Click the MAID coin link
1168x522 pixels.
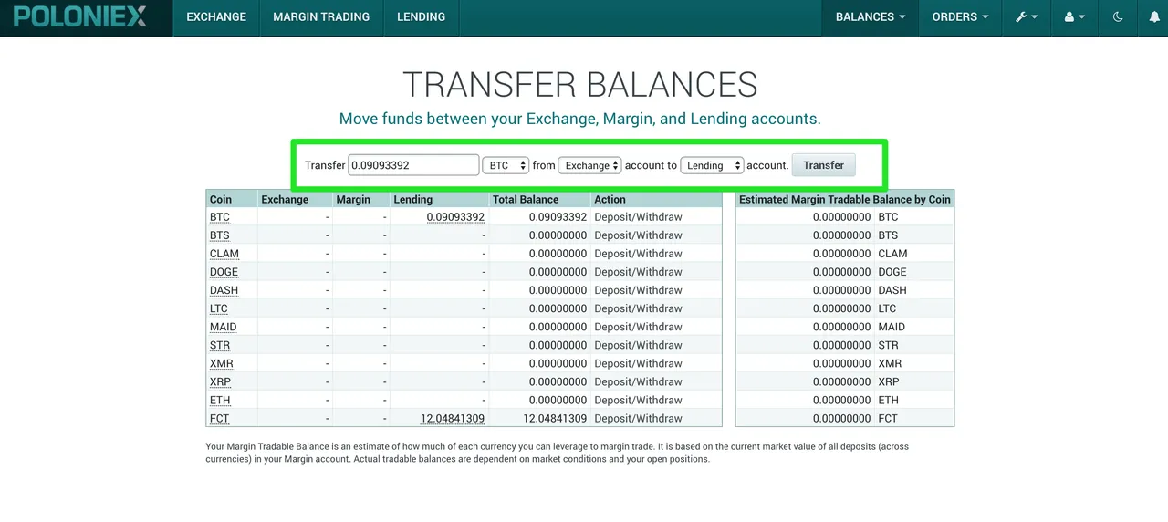(223, 327)
